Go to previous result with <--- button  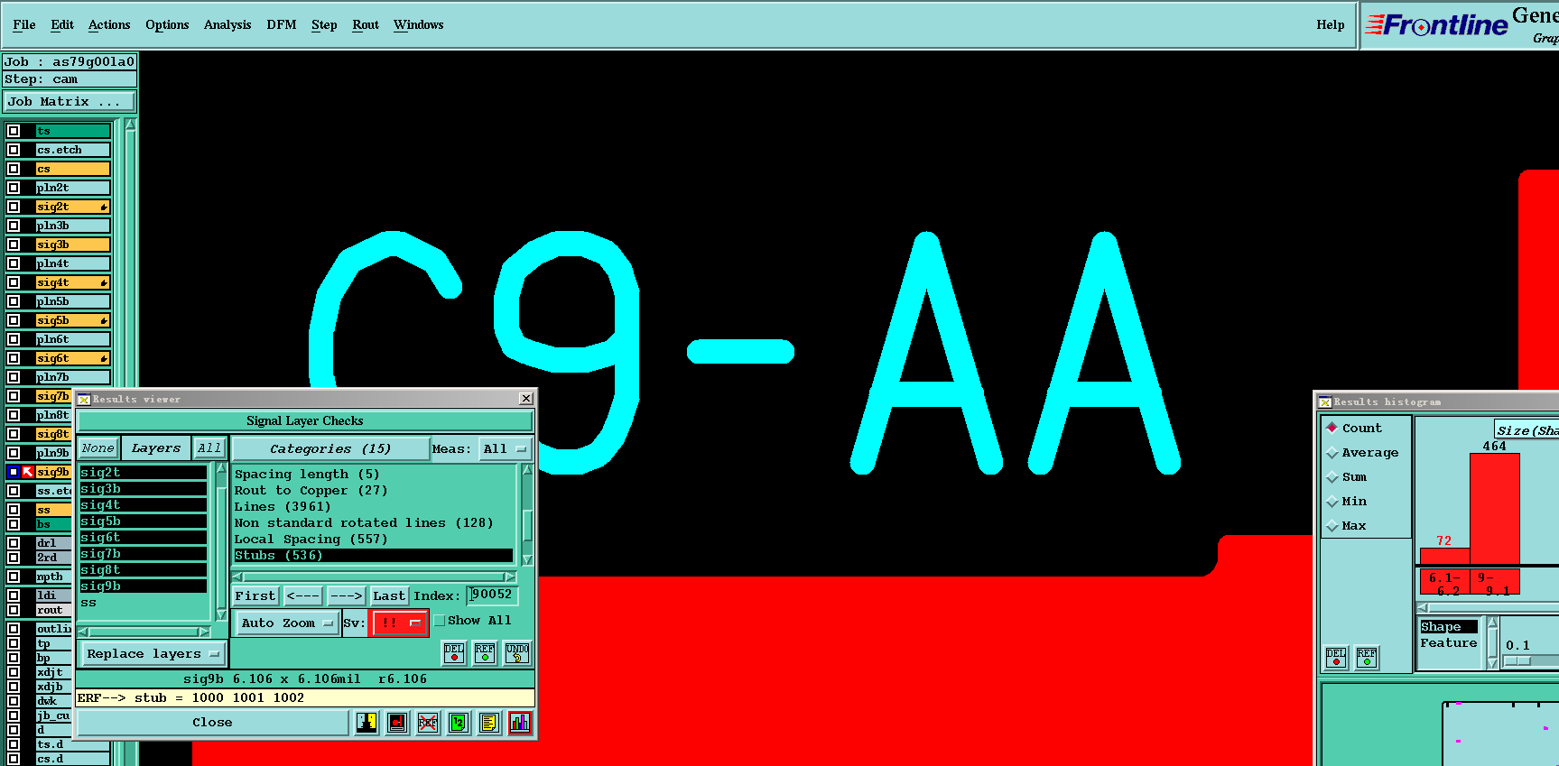click(x=302, y=595)
